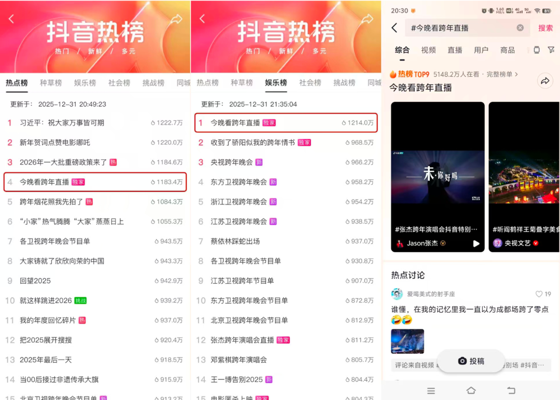The height and width of the screenshot is (400, 560).
Task: Tap 1222.7万 heat value in left list
Action: 167,123
